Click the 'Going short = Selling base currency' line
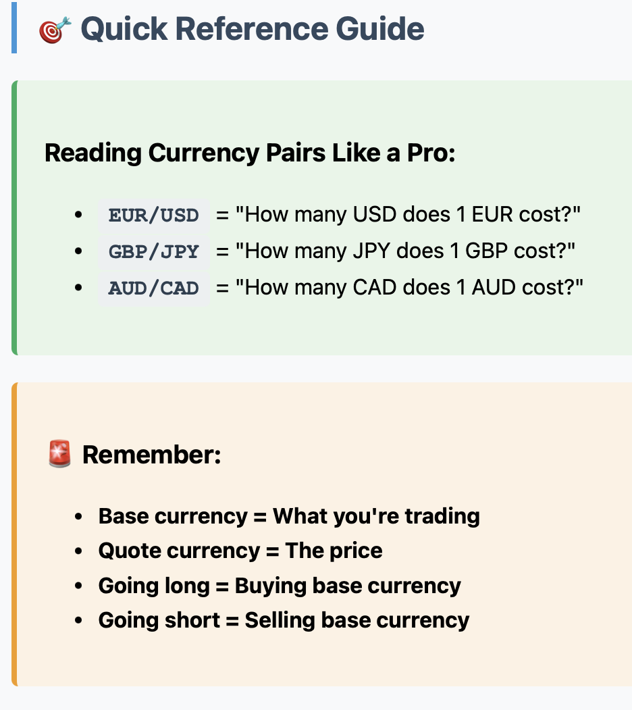Viewport: 632px width, 710px height. coord(284,620)
